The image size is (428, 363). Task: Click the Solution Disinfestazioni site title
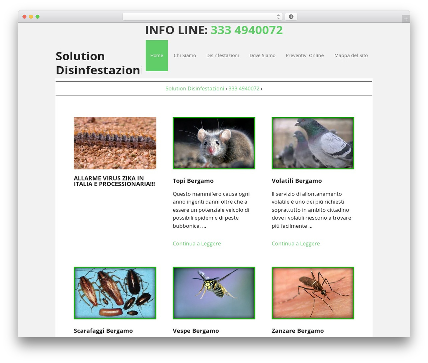coord(98,63)
